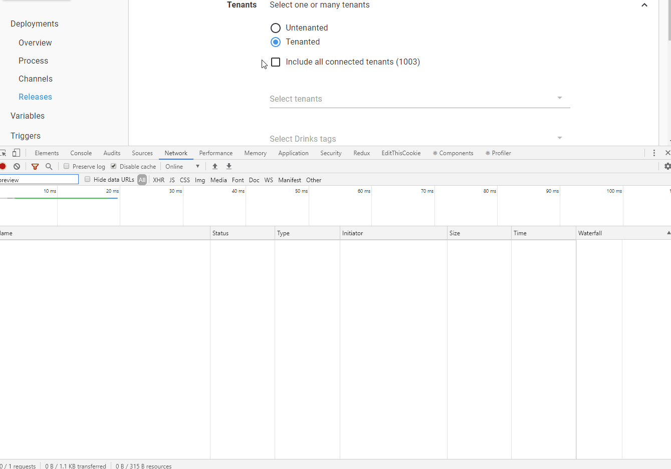The image size is (671, 469).
Task: Switch to the Elements tab
Action: tap(47, 153)
